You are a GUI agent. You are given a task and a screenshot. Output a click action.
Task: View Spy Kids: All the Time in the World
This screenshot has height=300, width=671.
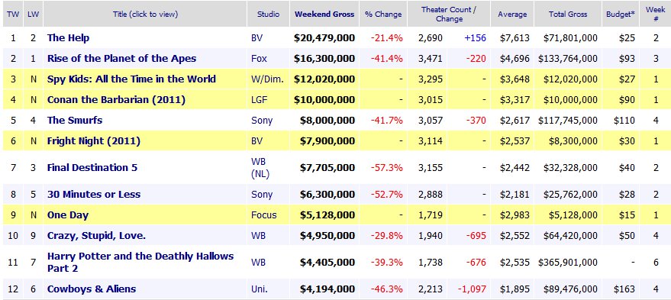[131, 79]
